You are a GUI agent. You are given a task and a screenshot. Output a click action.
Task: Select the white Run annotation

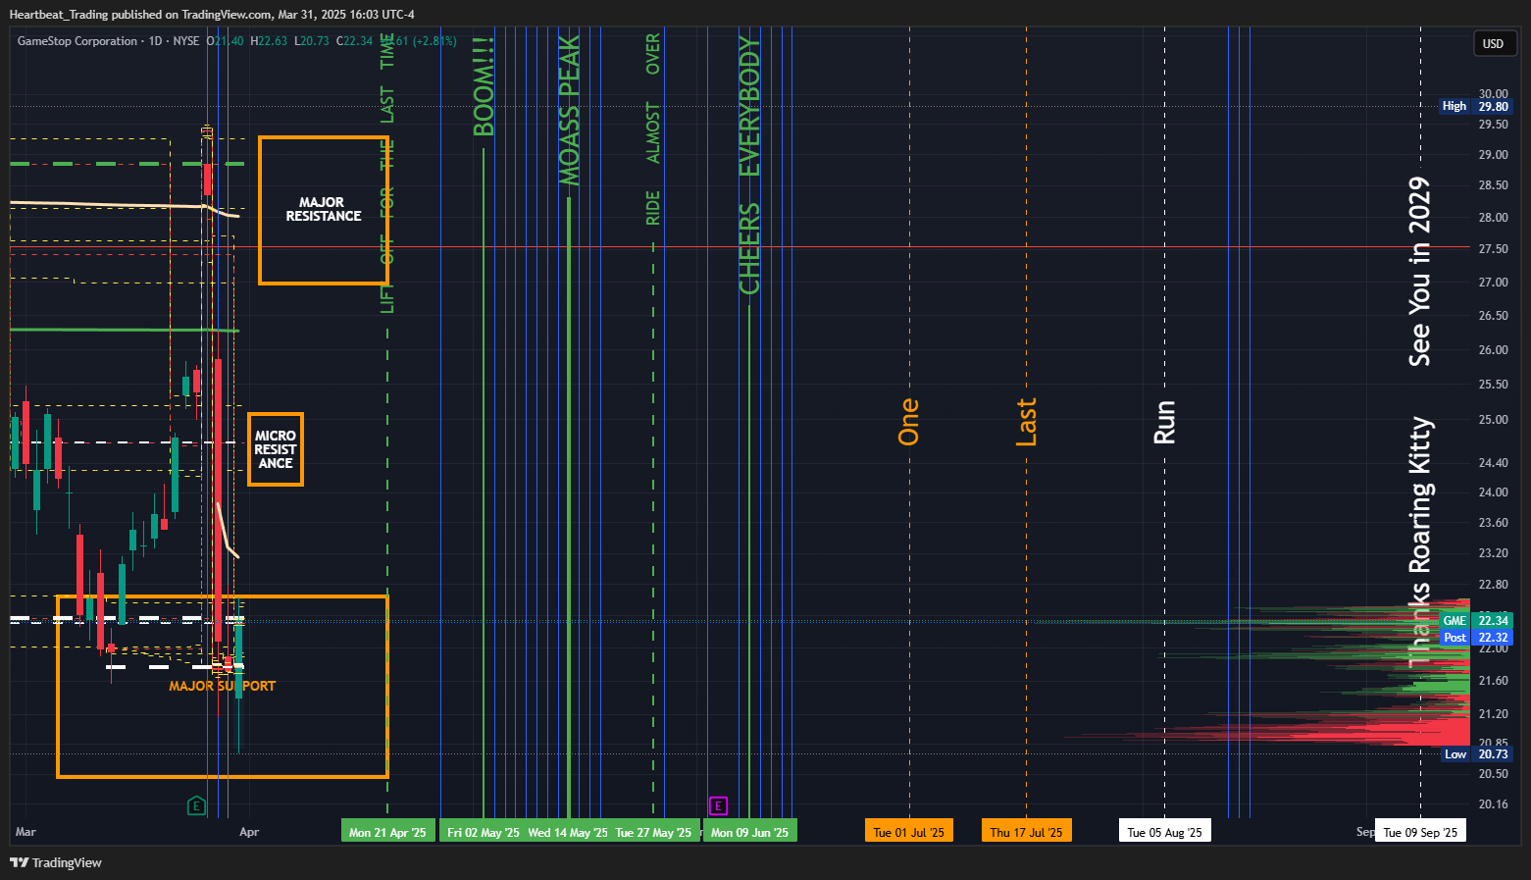pyautogui.click(x=1164, y=422)
